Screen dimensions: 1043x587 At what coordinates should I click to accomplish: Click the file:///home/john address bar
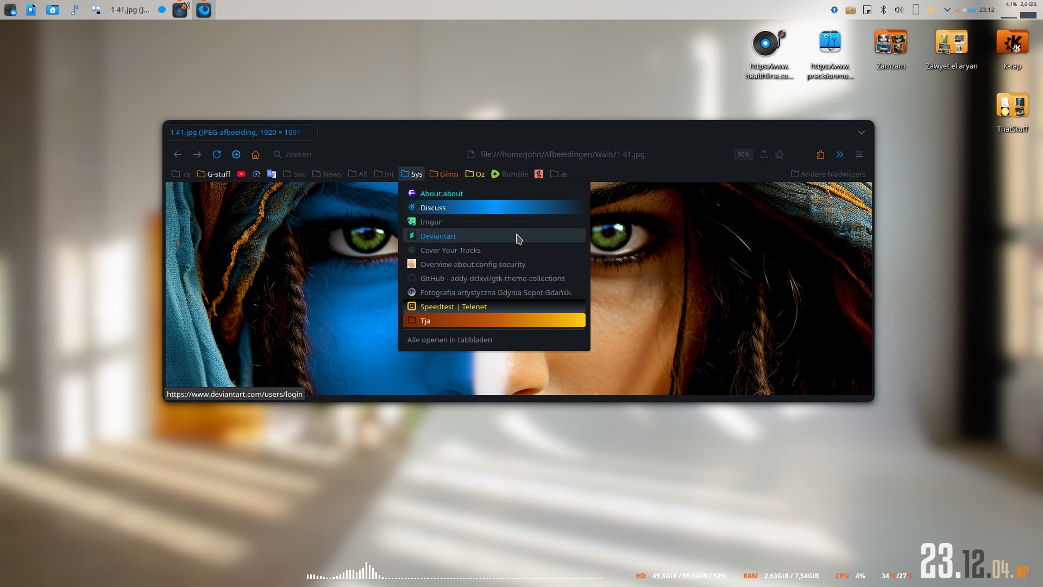[562, 154]
